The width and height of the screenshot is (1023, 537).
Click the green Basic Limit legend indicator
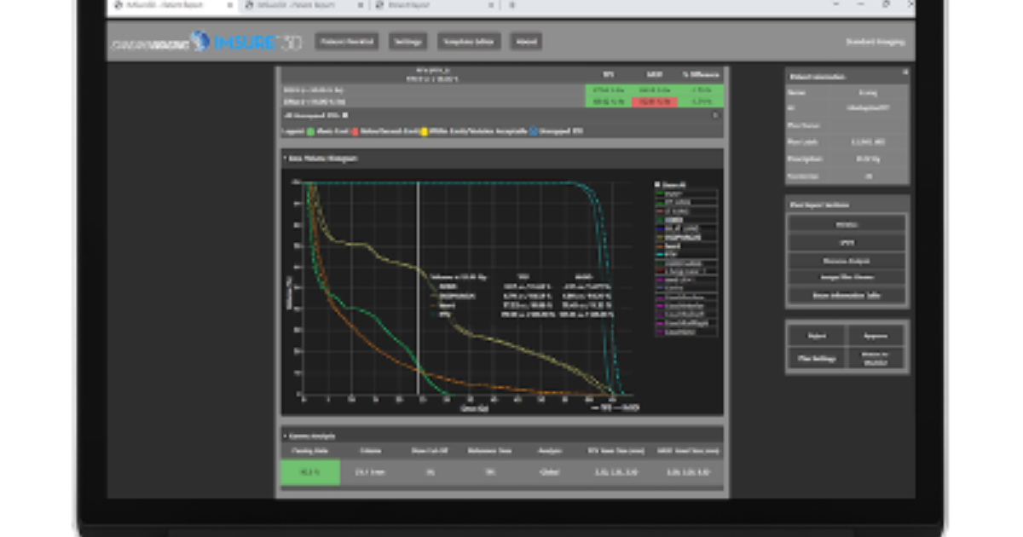coord(310,130)
